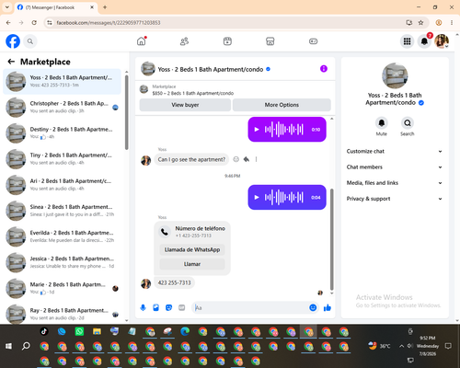Click the Marketplace listing '$850 – 2 Beds 1 Bath' link
This screenshot has height=368, width=460.
(193, 93)
